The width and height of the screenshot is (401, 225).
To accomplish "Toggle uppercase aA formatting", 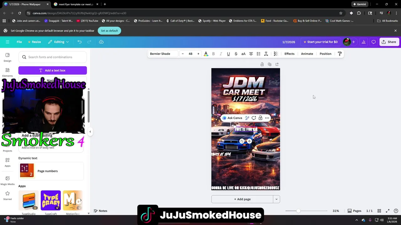I will pos(243,54).
